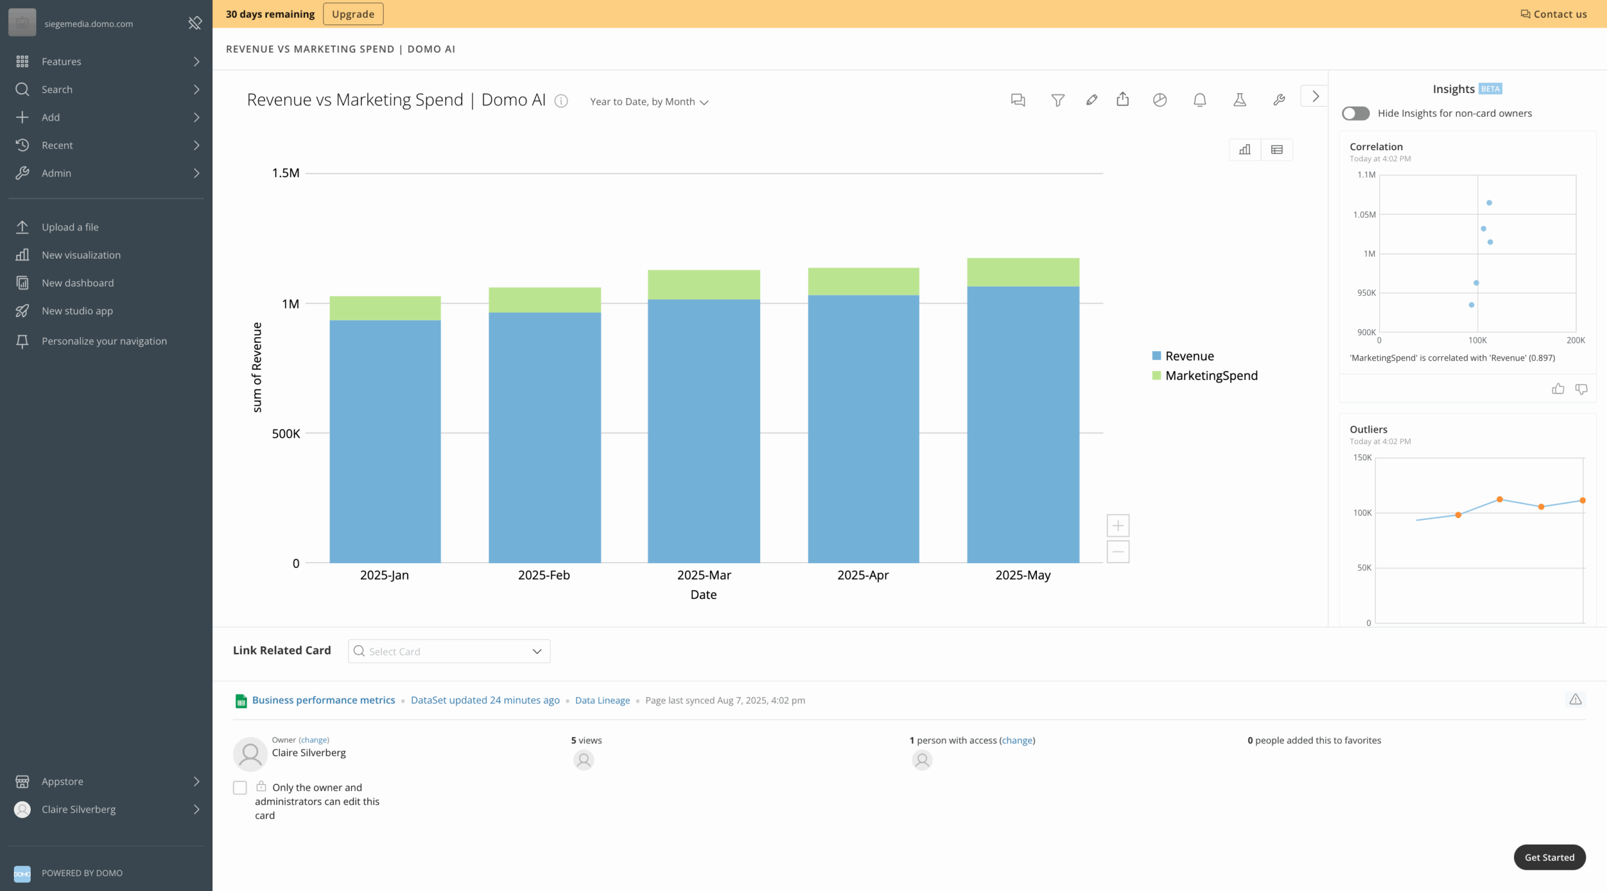Viewport: 1607px width, 891px height.
Task: Click the filter funnel icon
Action: (1058, 100)
